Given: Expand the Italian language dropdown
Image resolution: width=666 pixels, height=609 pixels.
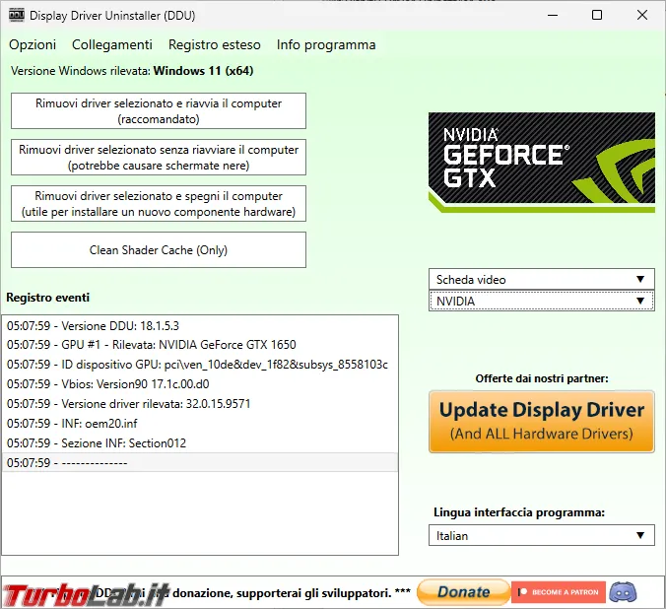Looking at the screenshot, I should pyautogui.click(x=542, y=535).
